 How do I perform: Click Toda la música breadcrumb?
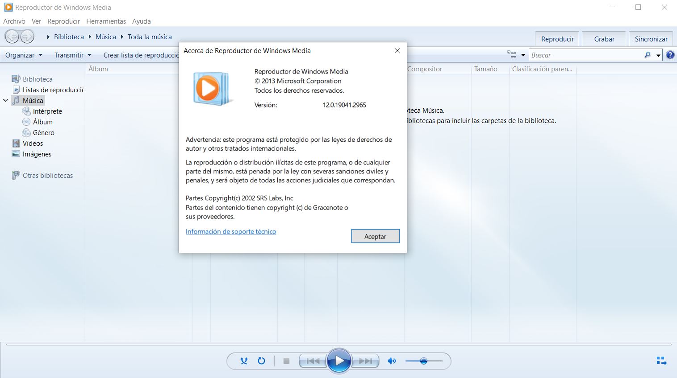150,37
